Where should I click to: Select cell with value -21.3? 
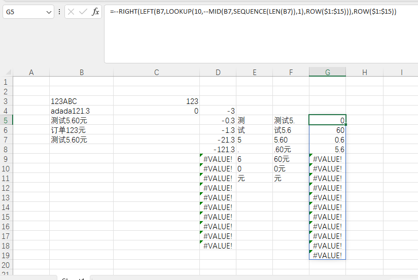click(218, 139)
